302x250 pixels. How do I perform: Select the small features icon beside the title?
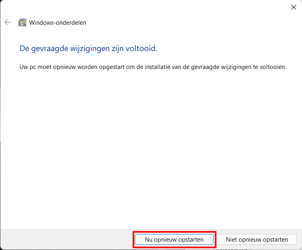click(x=23, y=23)
